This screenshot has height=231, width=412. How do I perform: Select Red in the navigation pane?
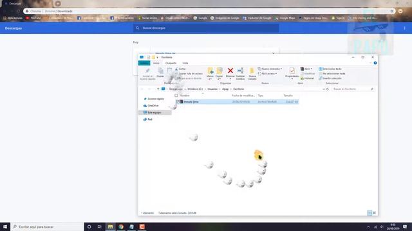point(148,119)
